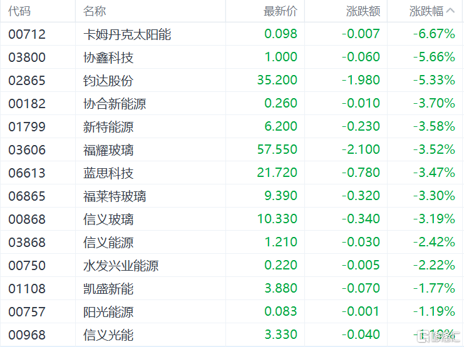The image size is (464, 347).
Task: Click 信义玻璃 latest price 10.330
Action: (x=277, y=219)
